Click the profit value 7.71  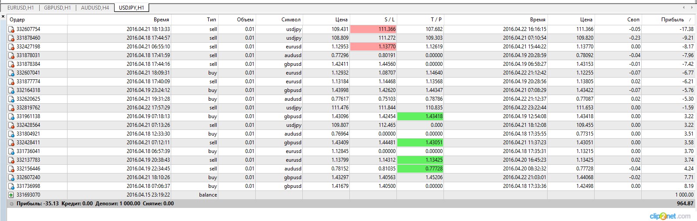point(689,177)
